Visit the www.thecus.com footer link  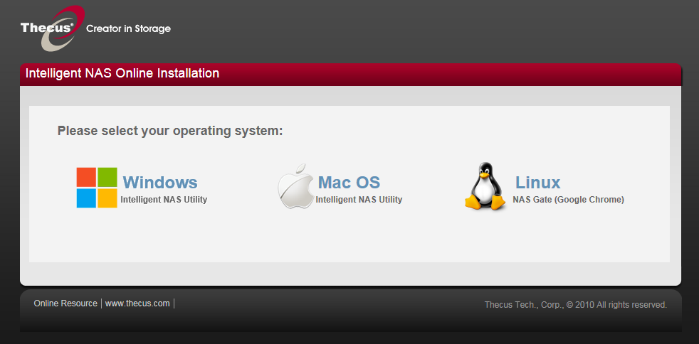137,303
